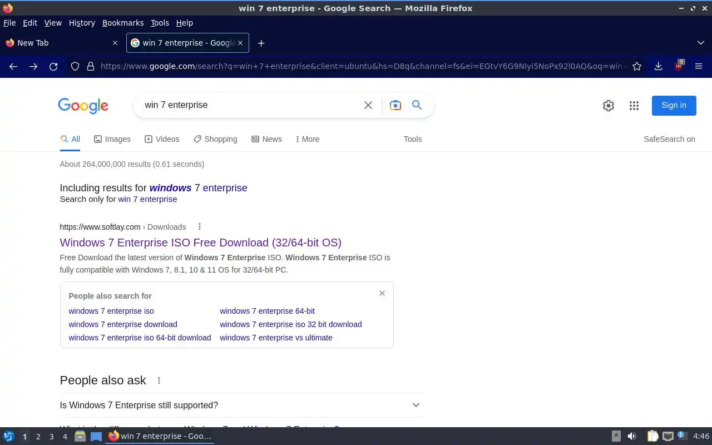Search only for win 7 enterprise link
Viewport: 712px width, 445px height.
coord(147,199)
